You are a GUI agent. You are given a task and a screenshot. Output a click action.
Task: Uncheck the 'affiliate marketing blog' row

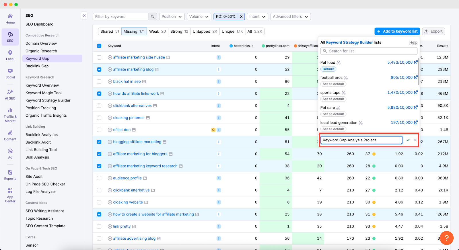[x=99, y=69]
